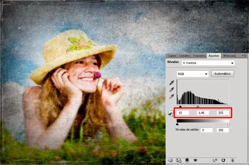Return to adjustment list with back arrow
249x165 pixels.
point(170,160)
